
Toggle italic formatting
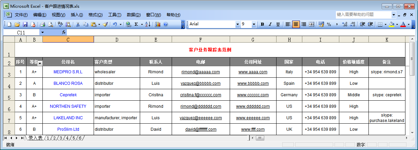pyautogui.click(x=270, y=24)
